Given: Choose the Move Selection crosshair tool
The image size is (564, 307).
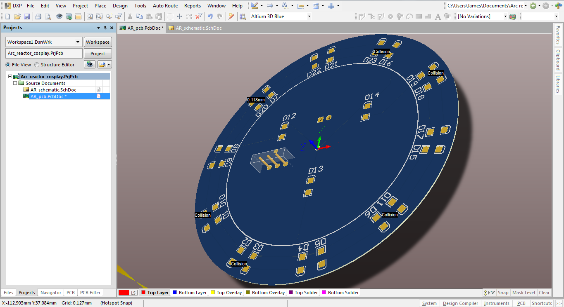Looking at the screenshot, I should pos(179,16).
